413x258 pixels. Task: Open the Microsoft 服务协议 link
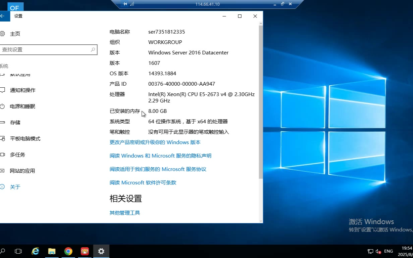[158, 169]
